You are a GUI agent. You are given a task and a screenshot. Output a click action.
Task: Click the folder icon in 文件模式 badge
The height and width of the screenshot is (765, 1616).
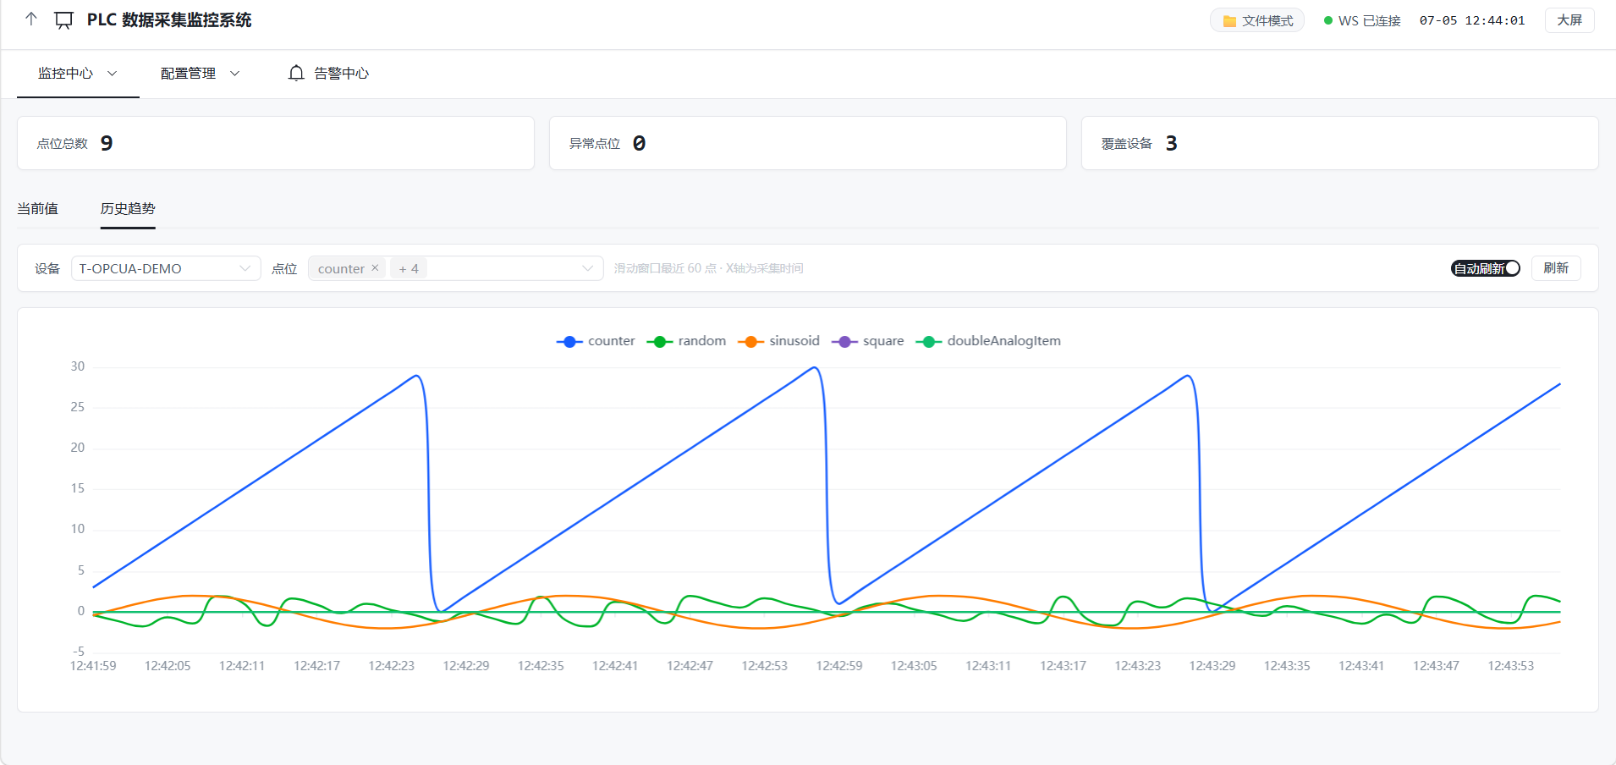1229,21
